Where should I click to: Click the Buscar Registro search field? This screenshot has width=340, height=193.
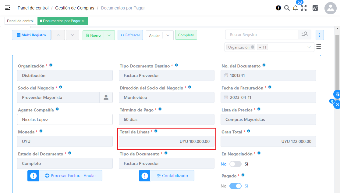(x=262, y=35)
